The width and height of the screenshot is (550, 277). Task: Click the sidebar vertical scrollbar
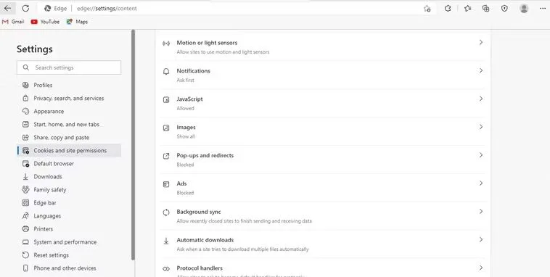[x=133, y=145]
